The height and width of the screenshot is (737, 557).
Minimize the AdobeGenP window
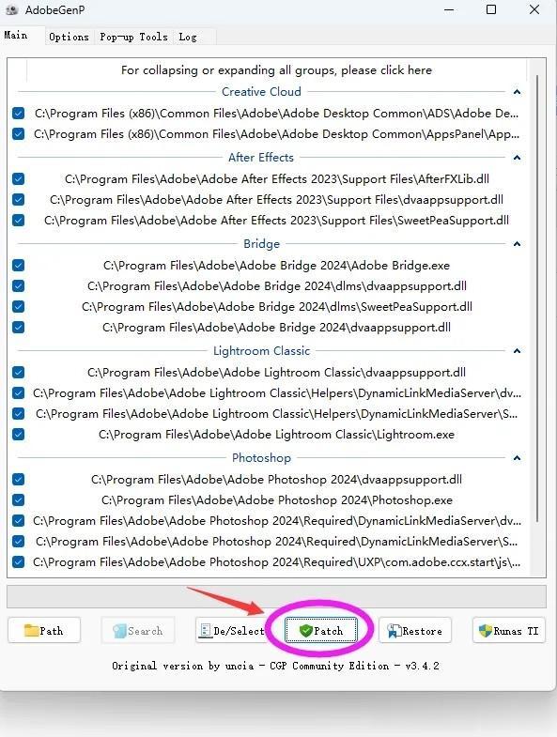point(449,10)
